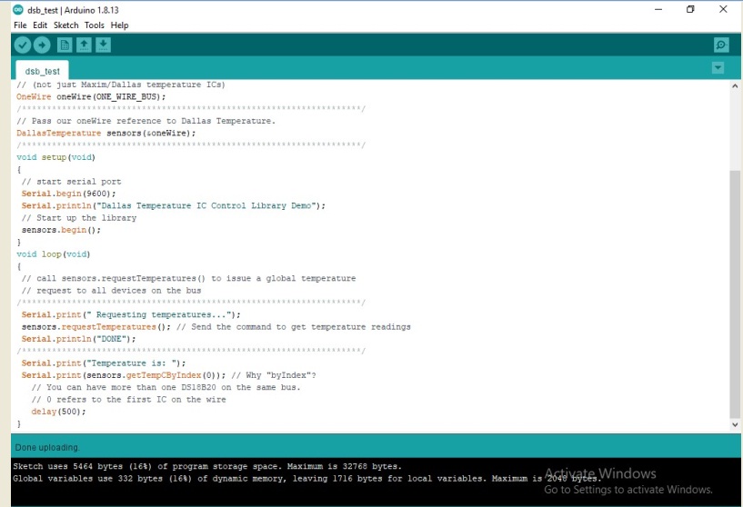Click '// start serial port' comment
The width and height of the screenshot is (743, 507).
point(71,182)
